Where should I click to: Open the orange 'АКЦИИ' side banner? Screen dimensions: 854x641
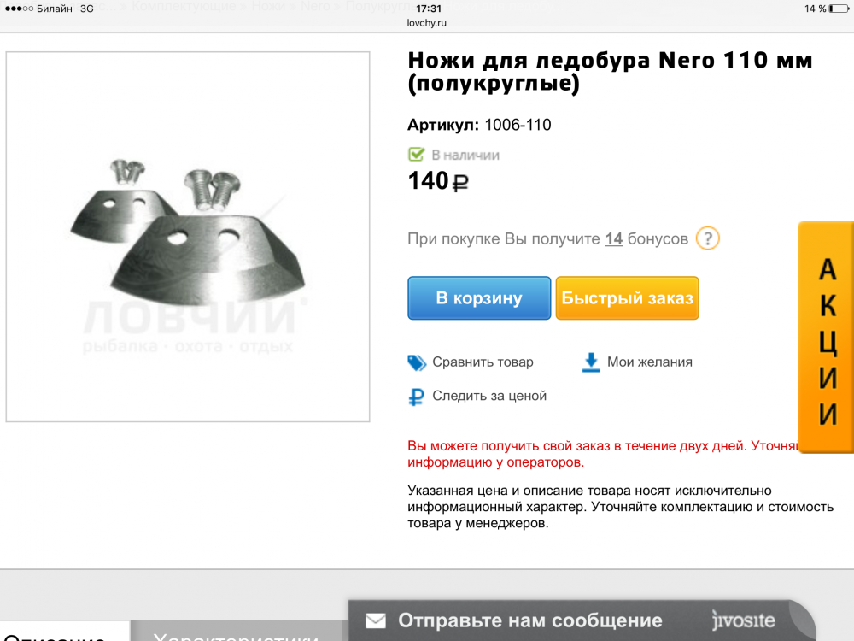826,338
